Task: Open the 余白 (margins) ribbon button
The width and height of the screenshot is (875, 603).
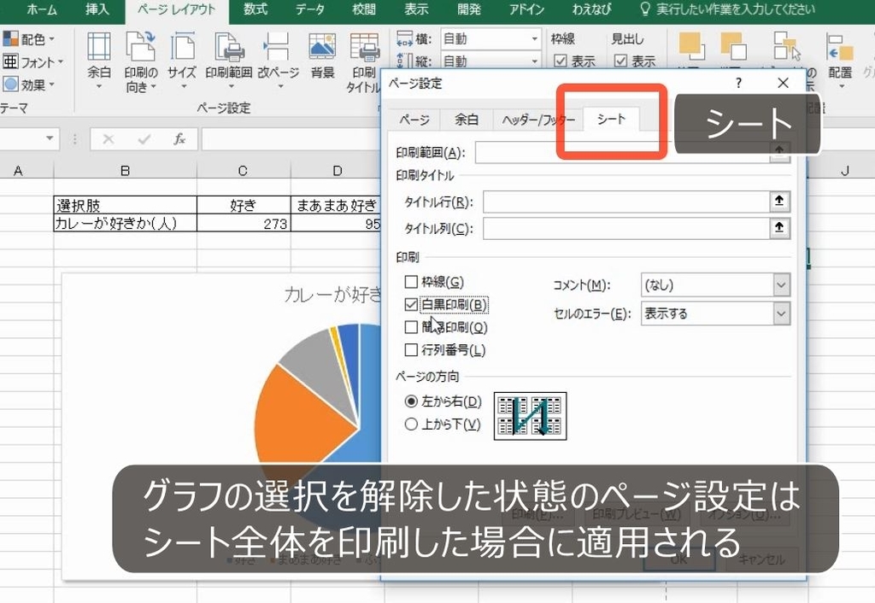Action: tap(99, 61)
